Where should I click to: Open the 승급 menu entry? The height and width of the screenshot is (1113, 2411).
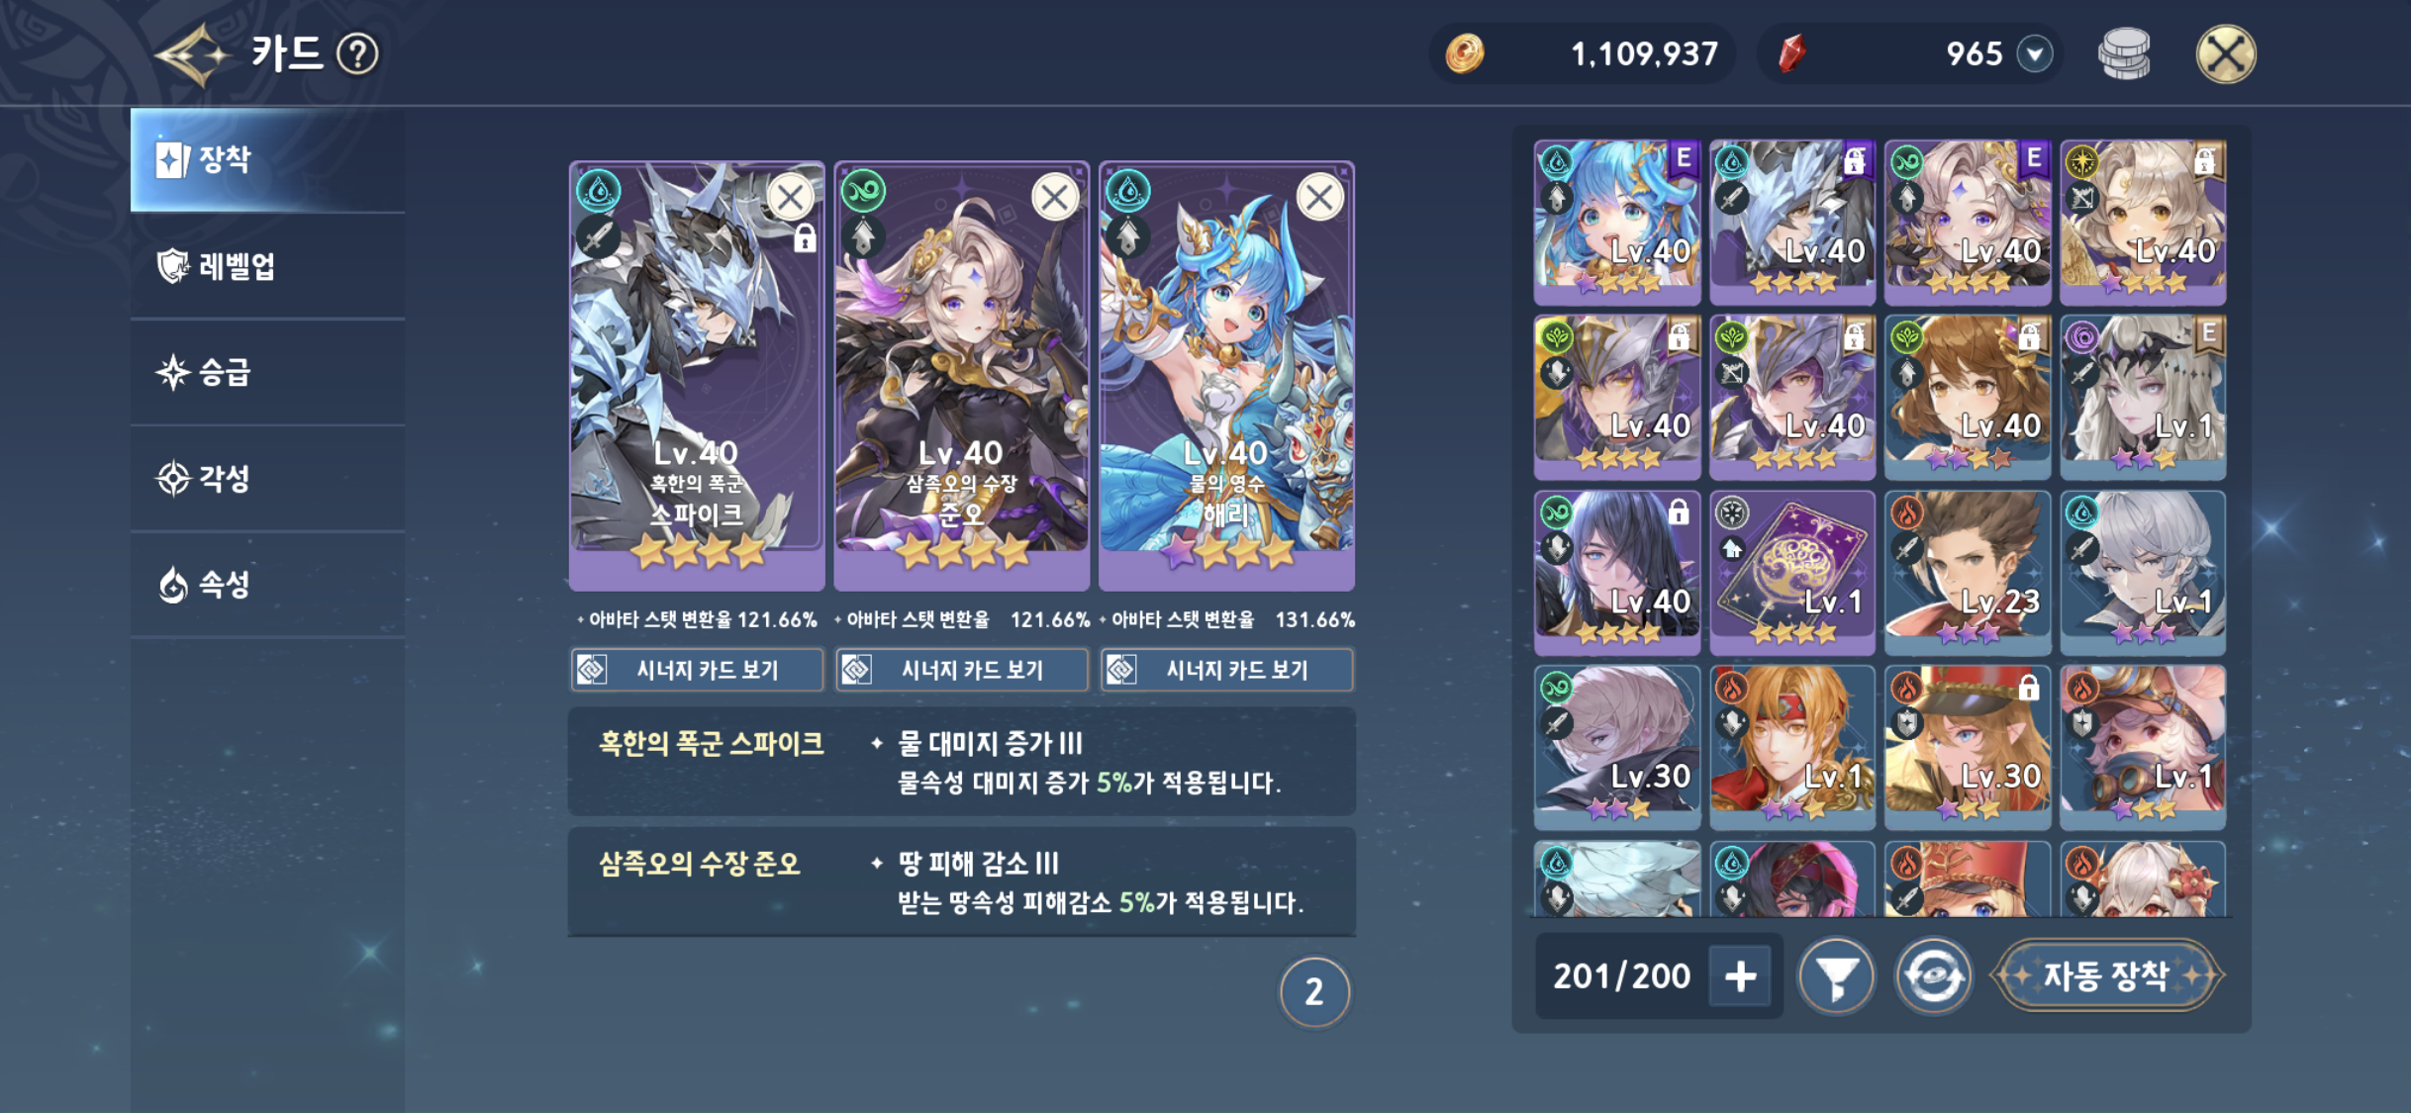pos(267,373)
